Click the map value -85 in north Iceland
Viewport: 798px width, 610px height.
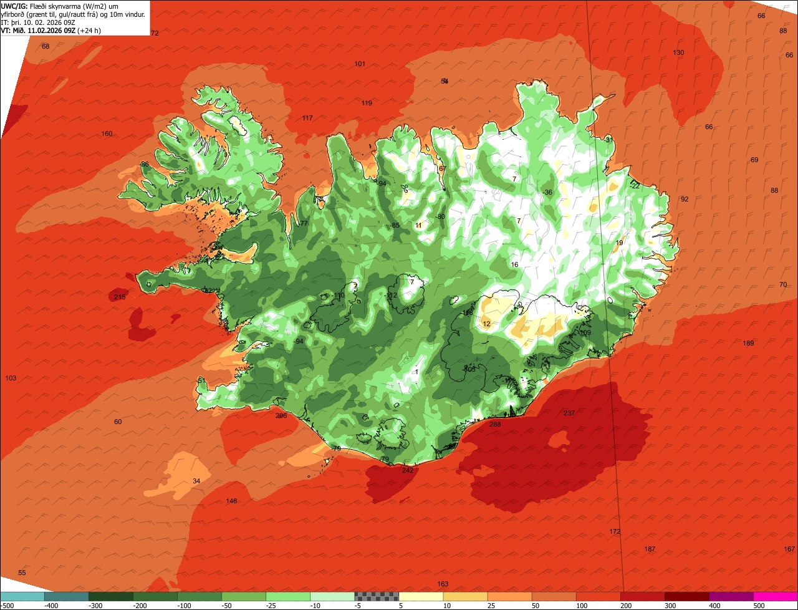pyautogui.click(x=395, y=225)
